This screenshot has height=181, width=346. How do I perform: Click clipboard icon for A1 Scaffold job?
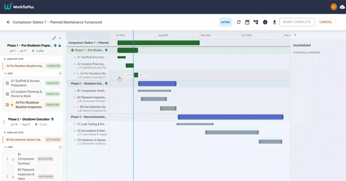[x=7, y=83]
